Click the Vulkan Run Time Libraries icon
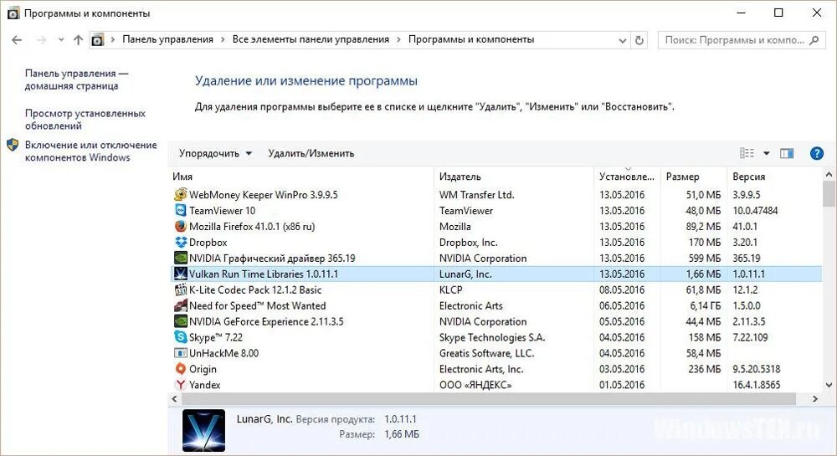The width and height of the screenshot is (837, 456). point(181,274)
